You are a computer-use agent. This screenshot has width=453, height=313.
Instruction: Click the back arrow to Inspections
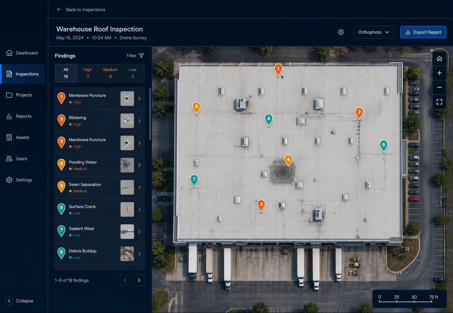[59, 9]
